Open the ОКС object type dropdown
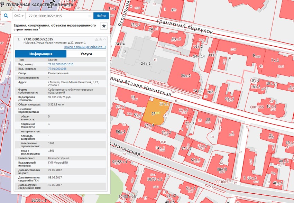This screenshot has width=294, height=203. pos(19,16)
